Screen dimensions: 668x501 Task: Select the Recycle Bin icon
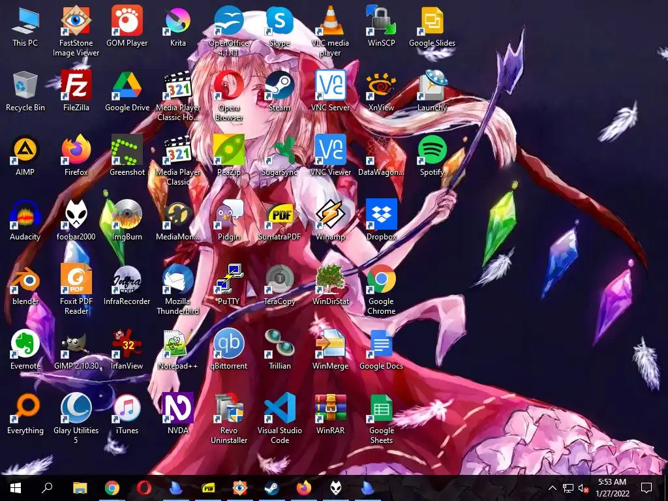[x=25, y=91]
